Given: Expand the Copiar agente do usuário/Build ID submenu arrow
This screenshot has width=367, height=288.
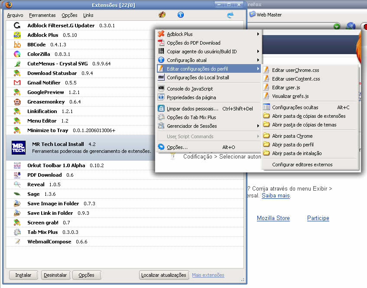Looking at the screenshot, I should point(258,51).
